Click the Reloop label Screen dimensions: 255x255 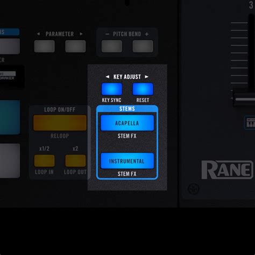coord(60,136)
